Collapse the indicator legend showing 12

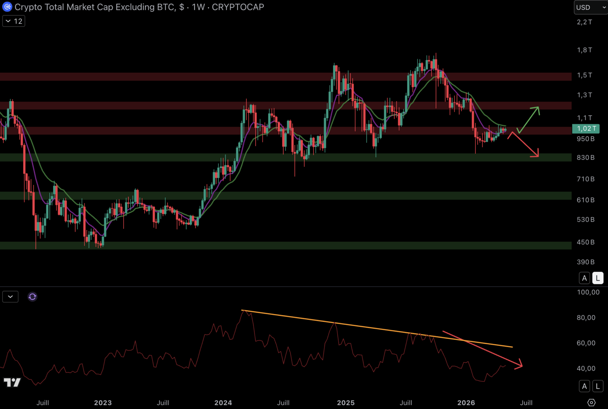14,21
